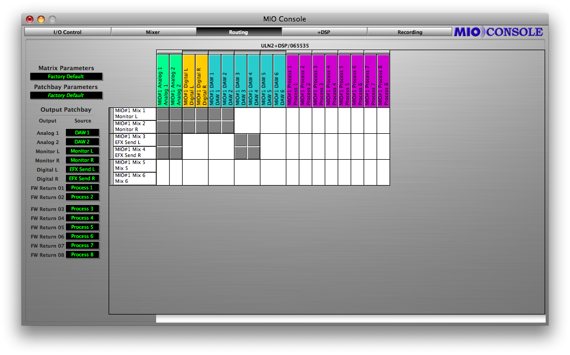The image size is (570, 355).
Task: Toggle Analog 1 crosspoint on Monitor L row
Action: tap(163, 114)
